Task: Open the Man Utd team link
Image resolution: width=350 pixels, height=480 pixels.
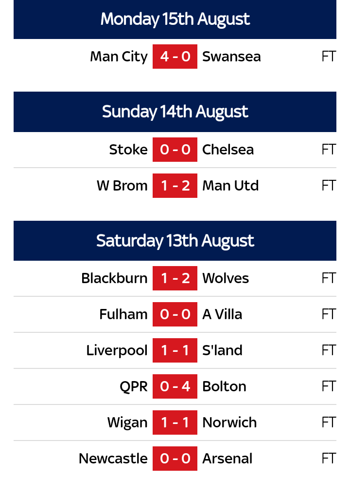Action: tap(230, 186)
